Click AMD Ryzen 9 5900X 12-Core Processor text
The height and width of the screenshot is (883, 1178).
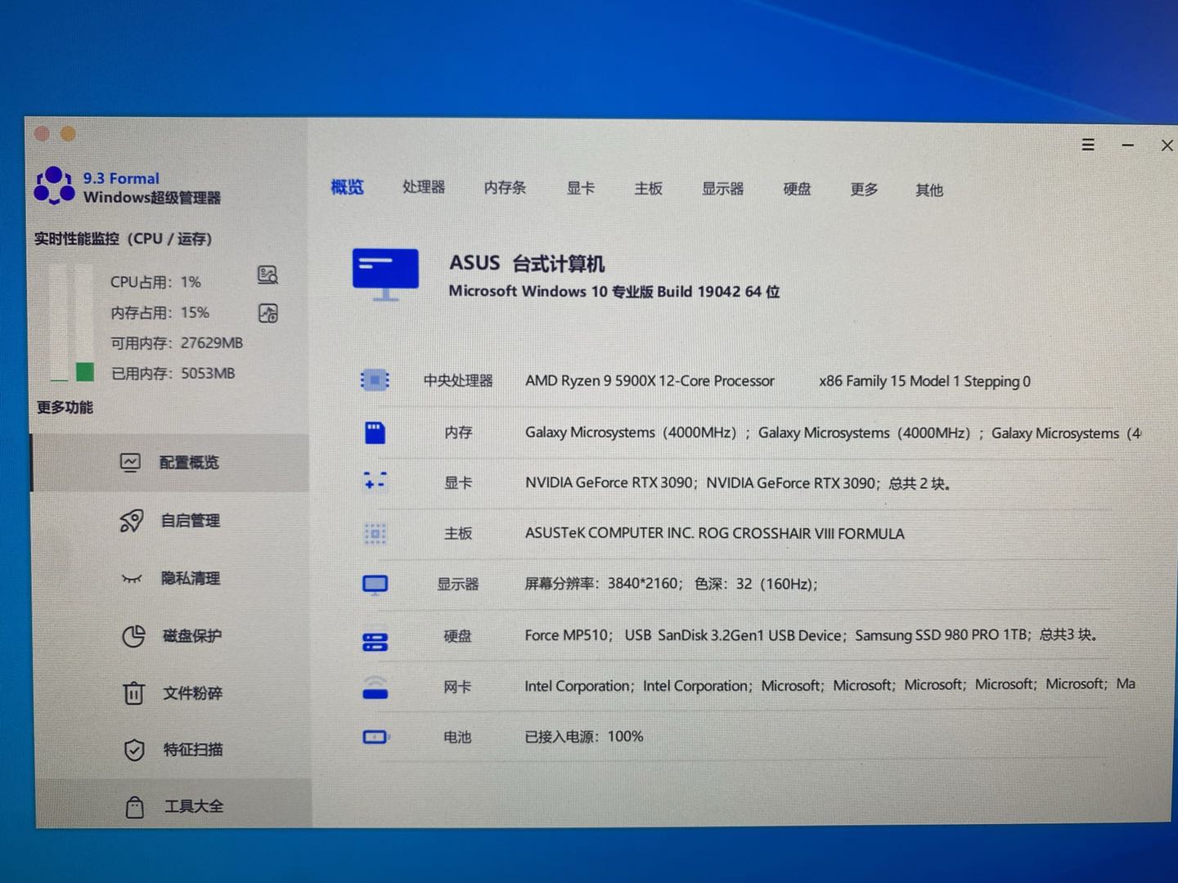click(x=650, y=381)
